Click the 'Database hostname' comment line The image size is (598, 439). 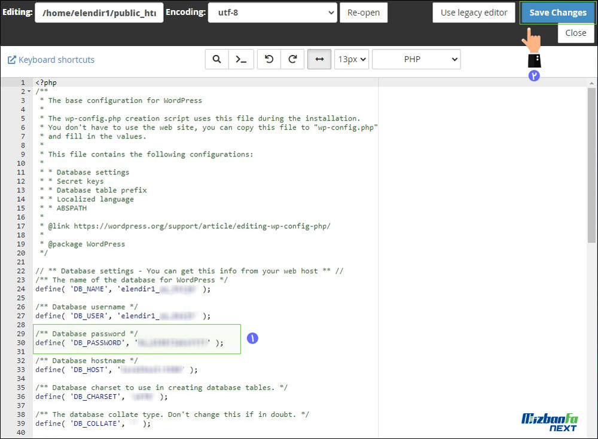(87, 361)
